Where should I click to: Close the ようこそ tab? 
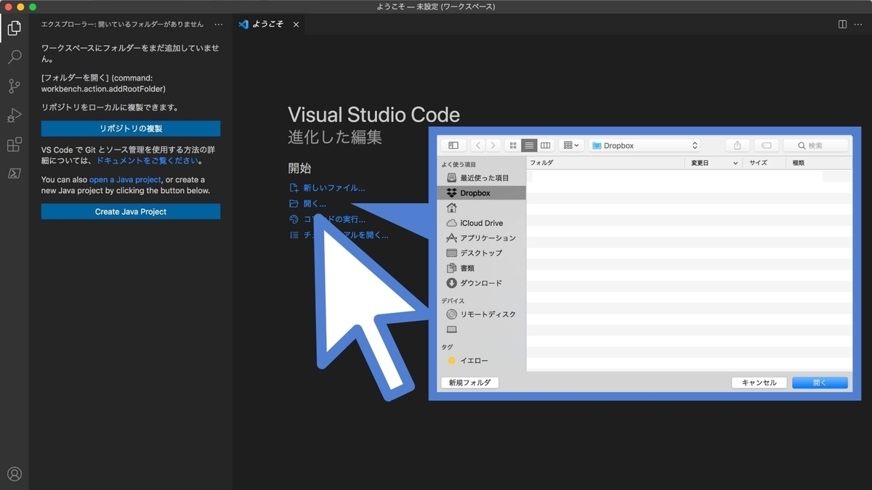[296, 24]
